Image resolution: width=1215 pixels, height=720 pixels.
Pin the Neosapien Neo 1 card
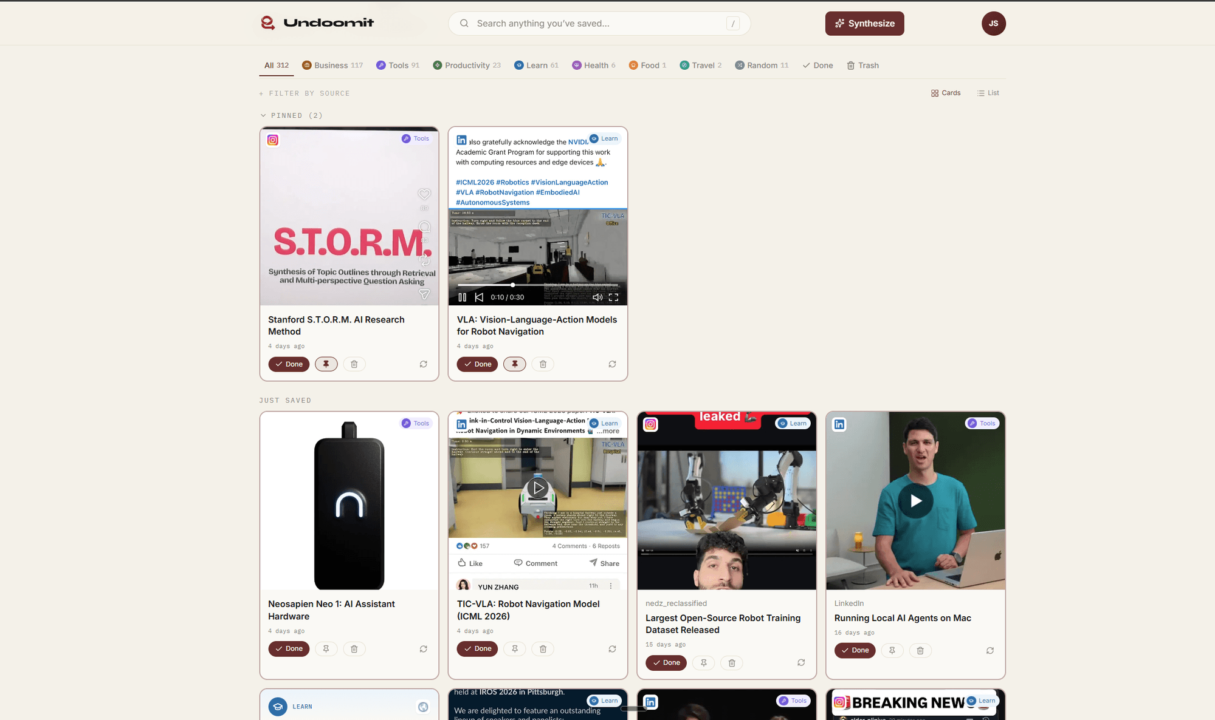click(326, 649)
